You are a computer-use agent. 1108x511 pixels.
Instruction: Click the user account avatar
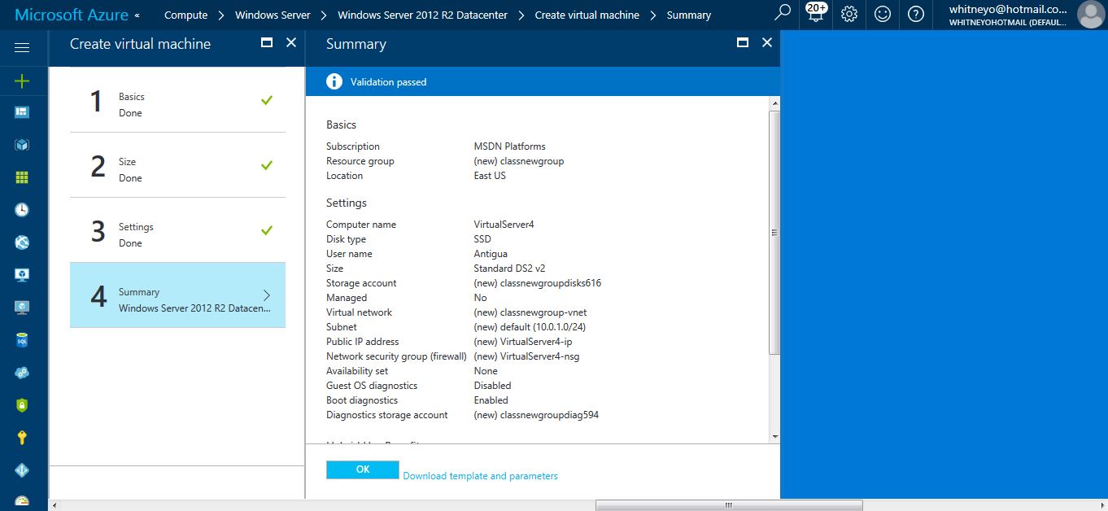coord(1090,15)
